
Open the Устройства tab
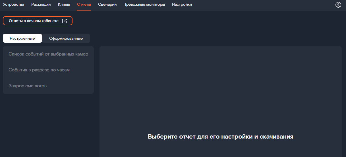pos(14,5)
